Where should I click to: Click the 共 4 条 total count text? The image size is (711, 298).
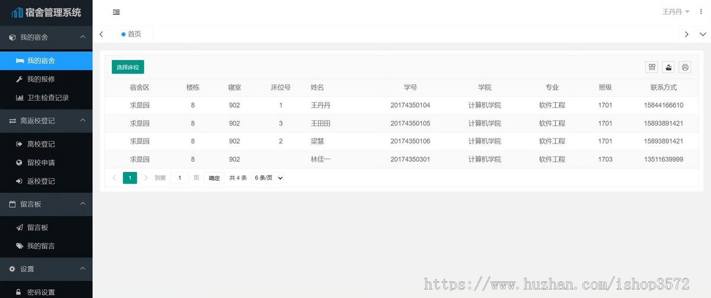238,178
